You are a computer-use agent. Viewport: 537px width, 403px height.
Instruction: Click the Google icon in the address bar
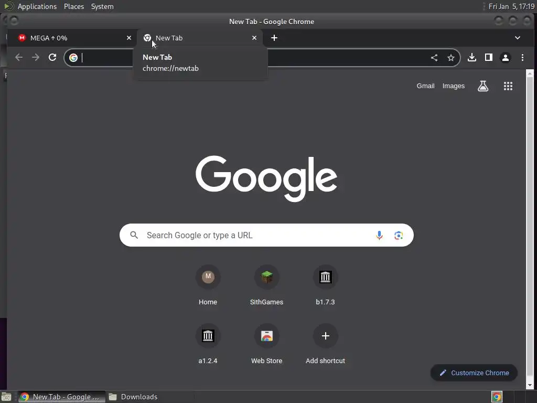click(x=73, y=58)
